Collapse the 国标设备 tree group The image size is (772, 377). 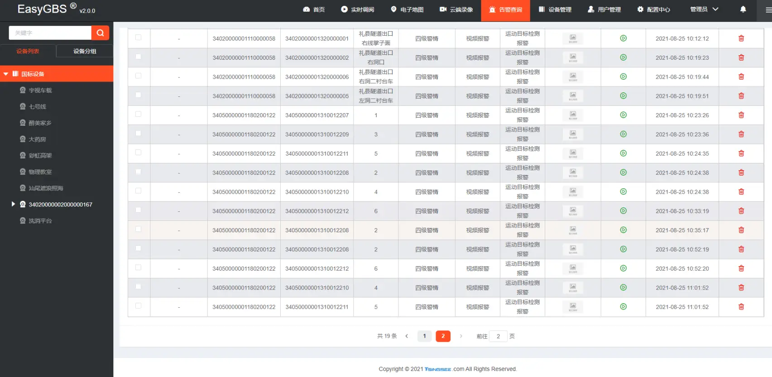[6, 74]
